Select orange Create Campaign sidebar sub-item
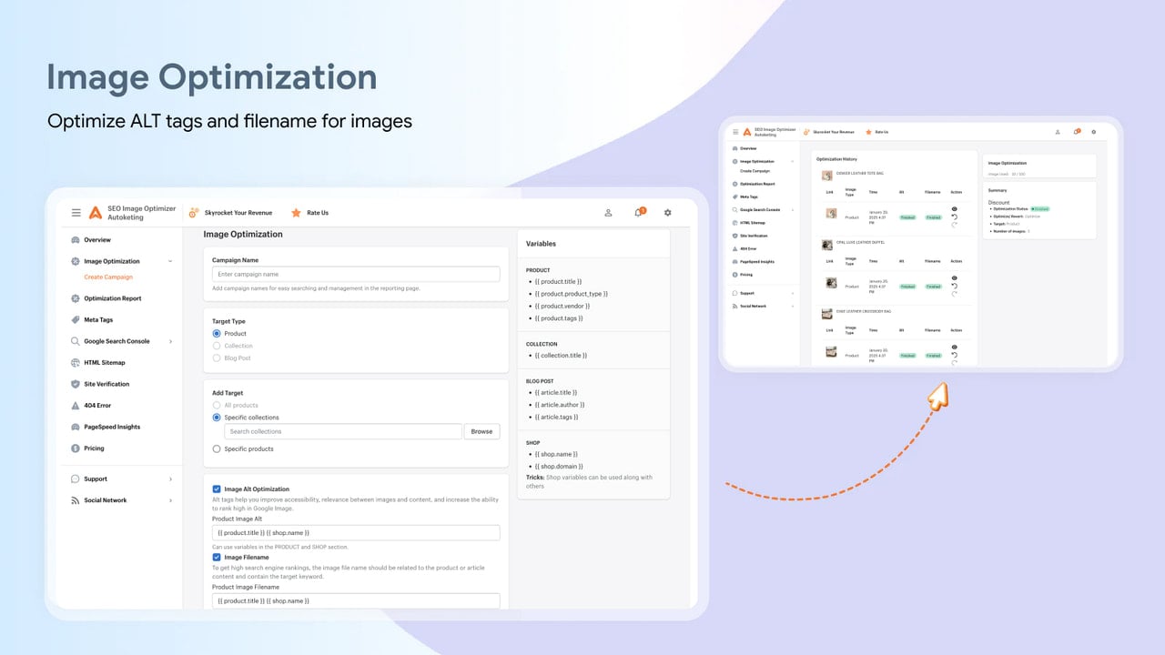Screen dimensions: 1165x655 coord(108,277)
